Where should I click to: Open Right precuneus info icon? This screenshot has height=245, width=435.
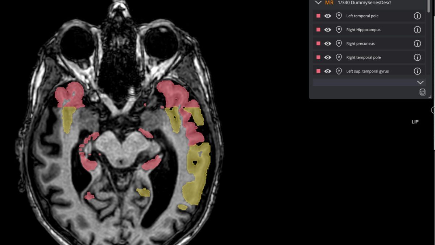(x=417, y=44)
